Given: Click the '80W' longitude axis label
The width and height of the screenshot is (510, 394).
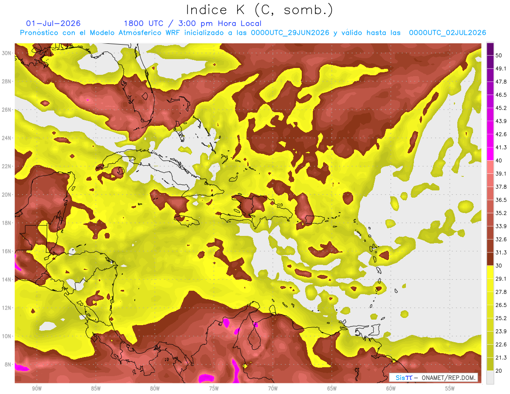Looking at the screenshot, I should [155, 388].
